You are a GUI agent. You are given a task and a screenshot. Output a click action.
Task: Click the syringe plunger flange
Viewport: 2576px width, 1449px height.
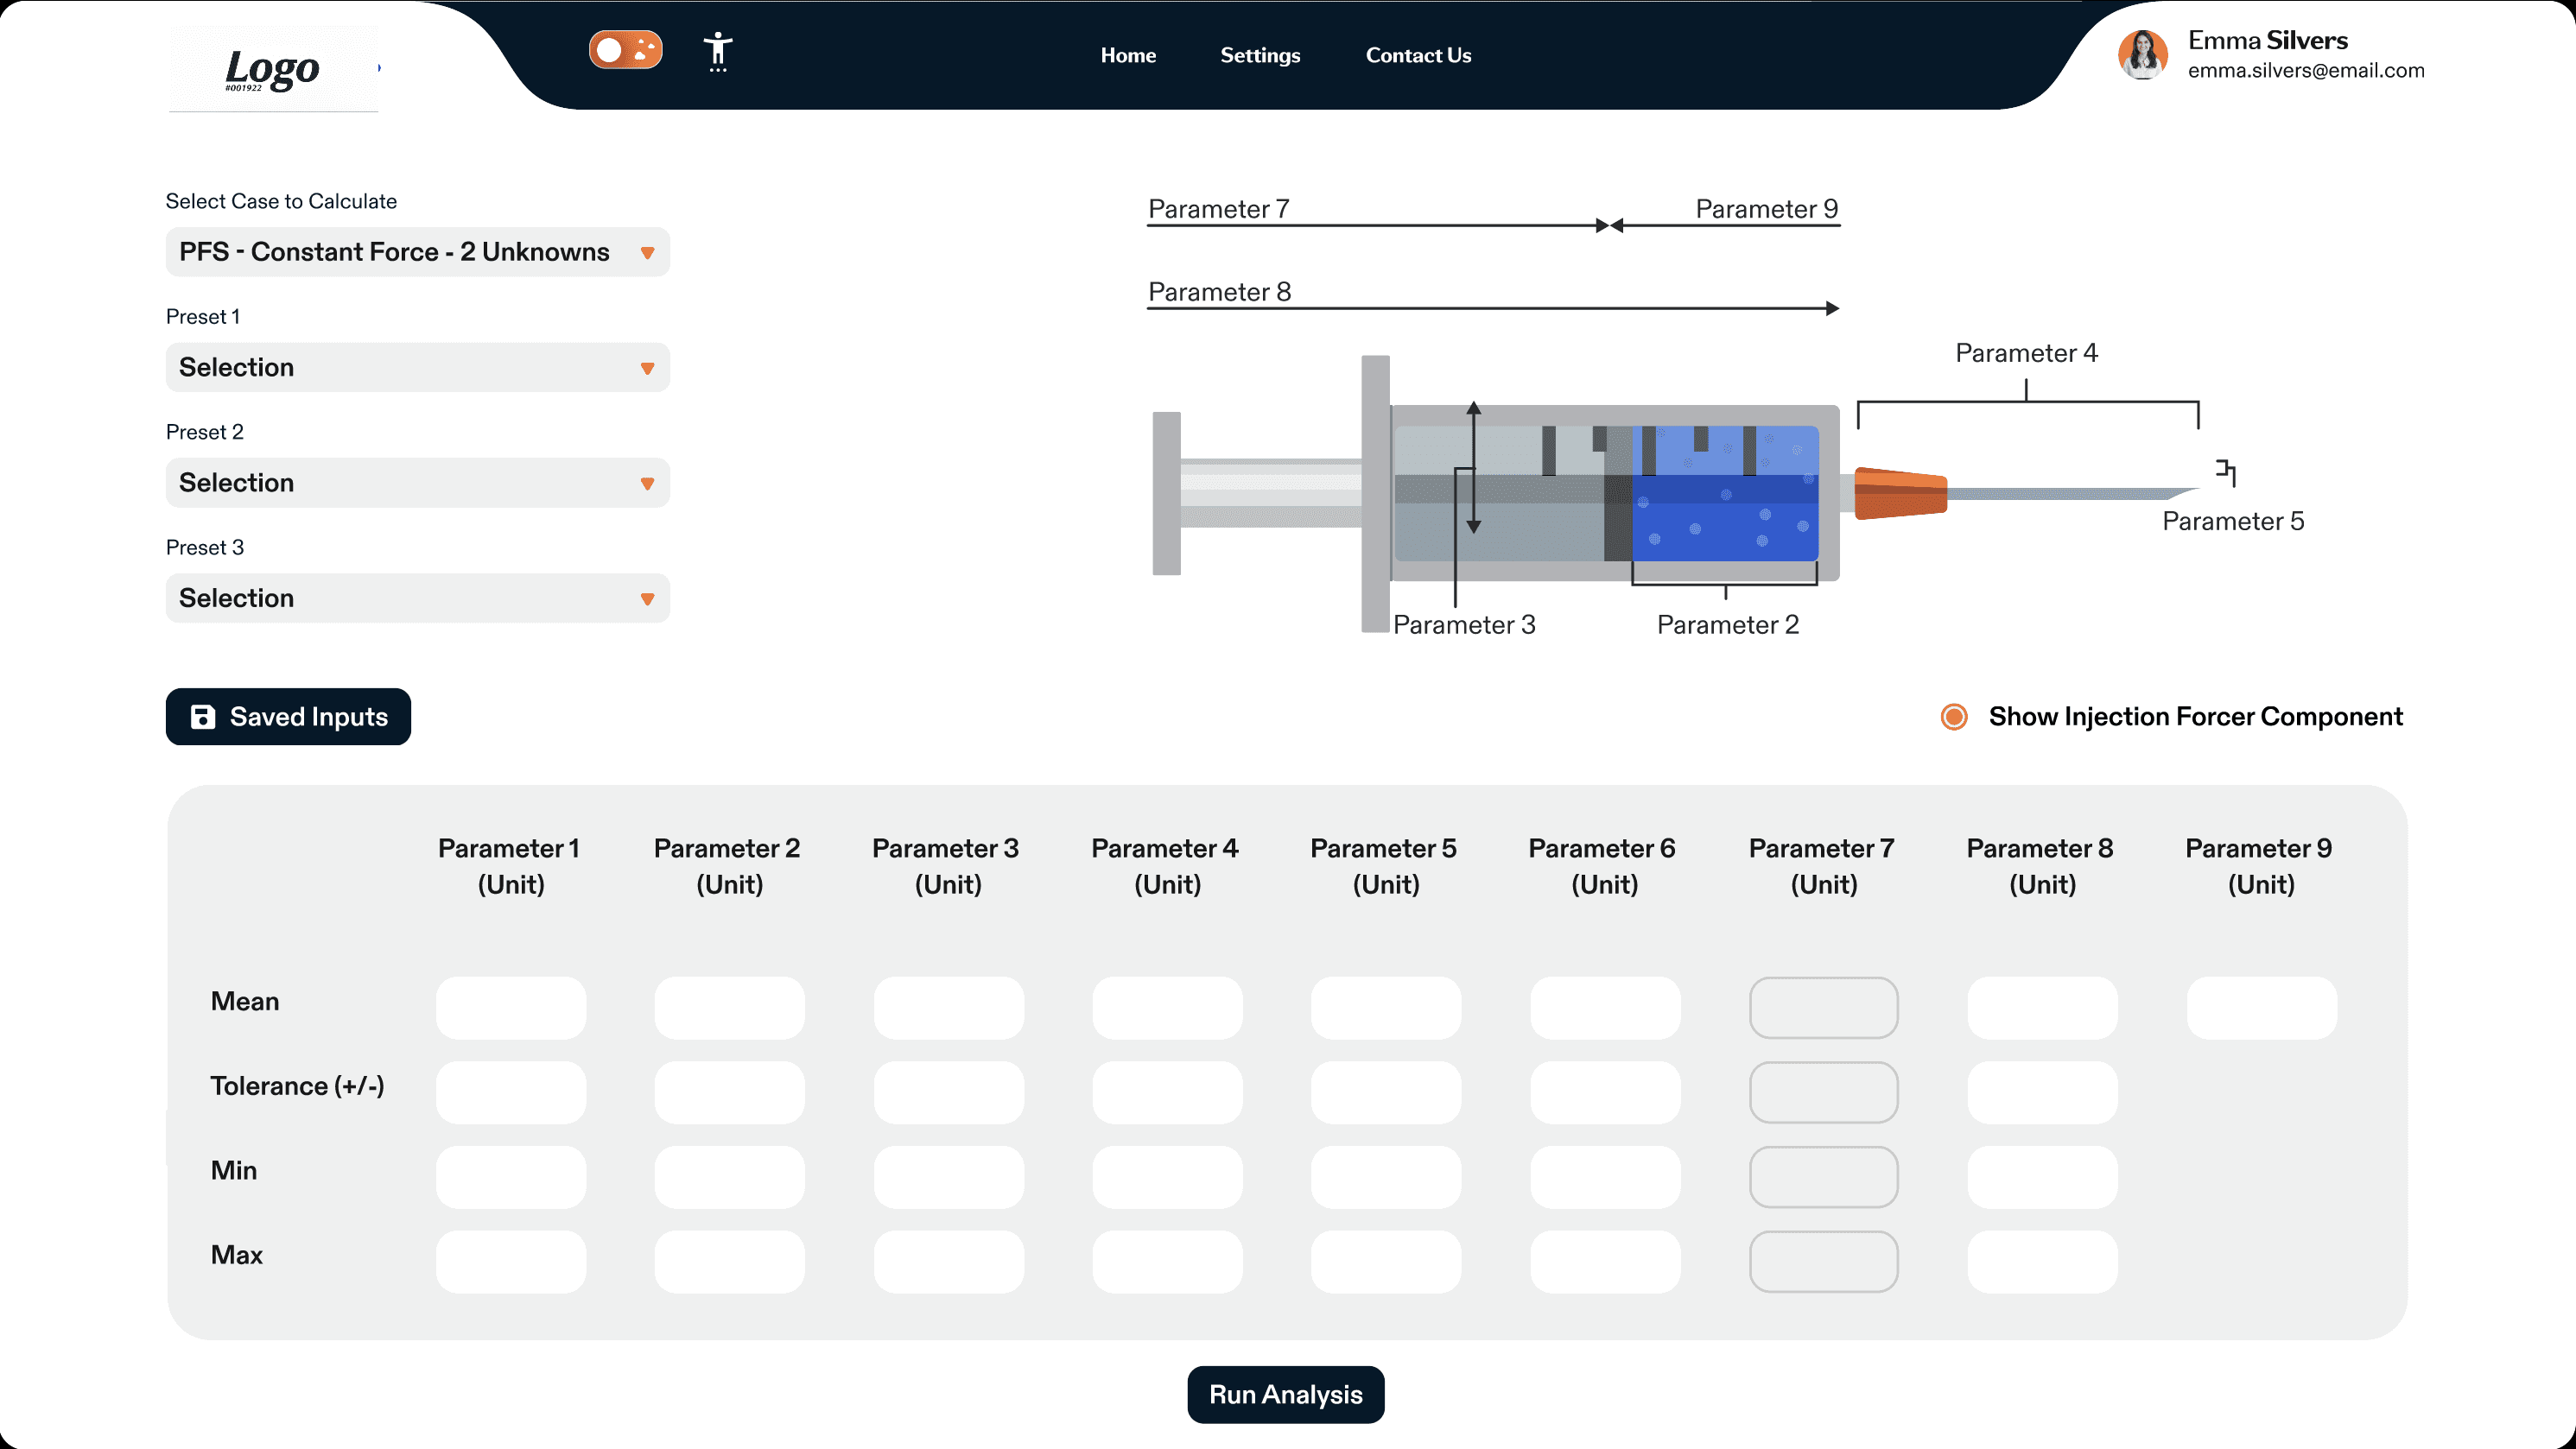click(x=1166, y=493)
